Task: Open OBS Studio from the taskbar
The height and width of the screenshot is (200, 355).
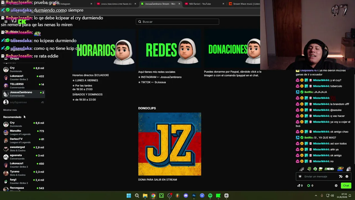Action: click(x=169, y=196)
